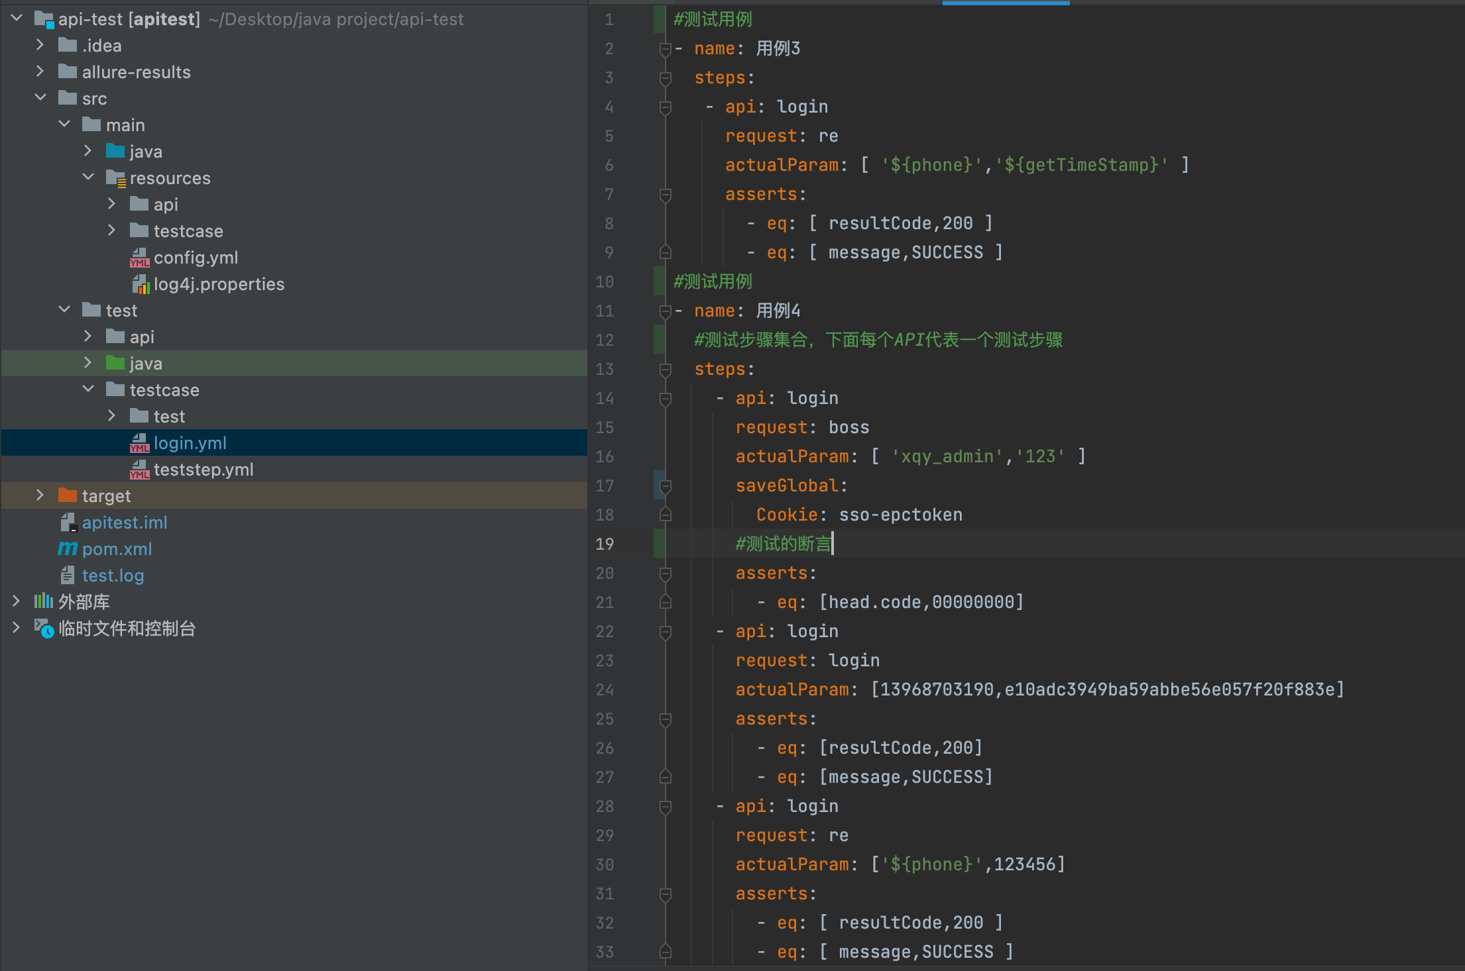This screenshot has height=971, width=1465.
Task: Fold the steps block at line 13
Action: (666, 370)
